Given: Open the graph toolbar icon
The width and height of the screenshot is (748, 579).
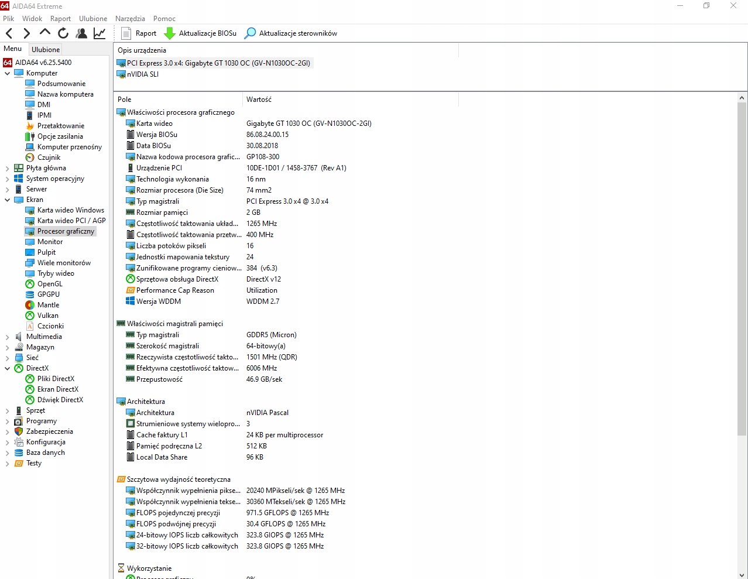Looking at the screenshot, I should (99, 33).
